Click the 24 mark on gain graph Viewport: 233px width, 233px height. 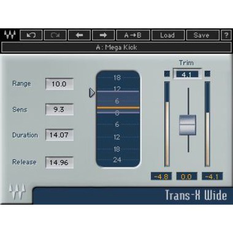coord(117,159)
